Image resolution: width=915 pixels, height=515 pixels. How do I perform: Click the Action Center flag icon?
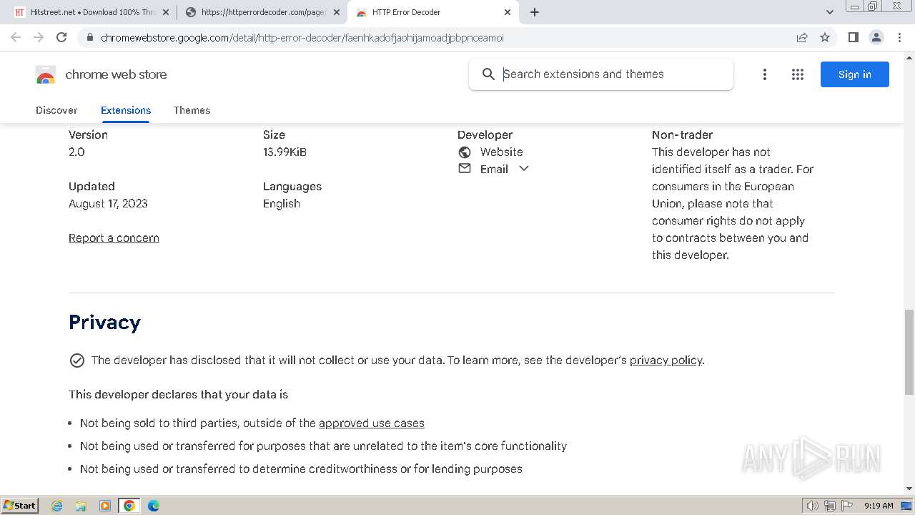tap(846, 506)
